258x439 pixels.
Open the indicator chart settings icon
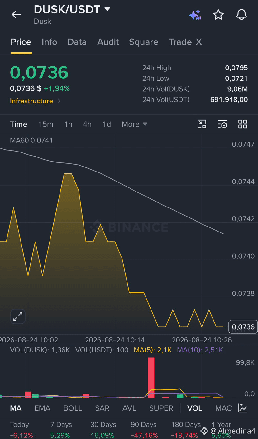243,408
